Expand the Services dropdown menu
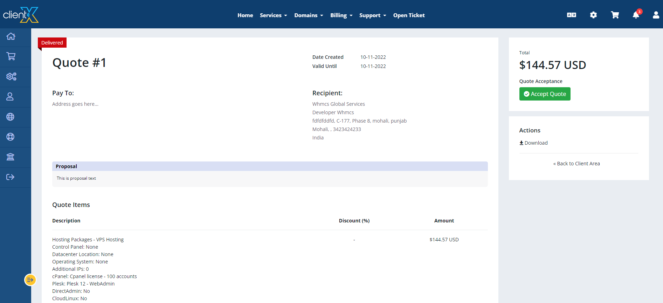The width and height of the screenshot is (663, 303). pos(273,15)
